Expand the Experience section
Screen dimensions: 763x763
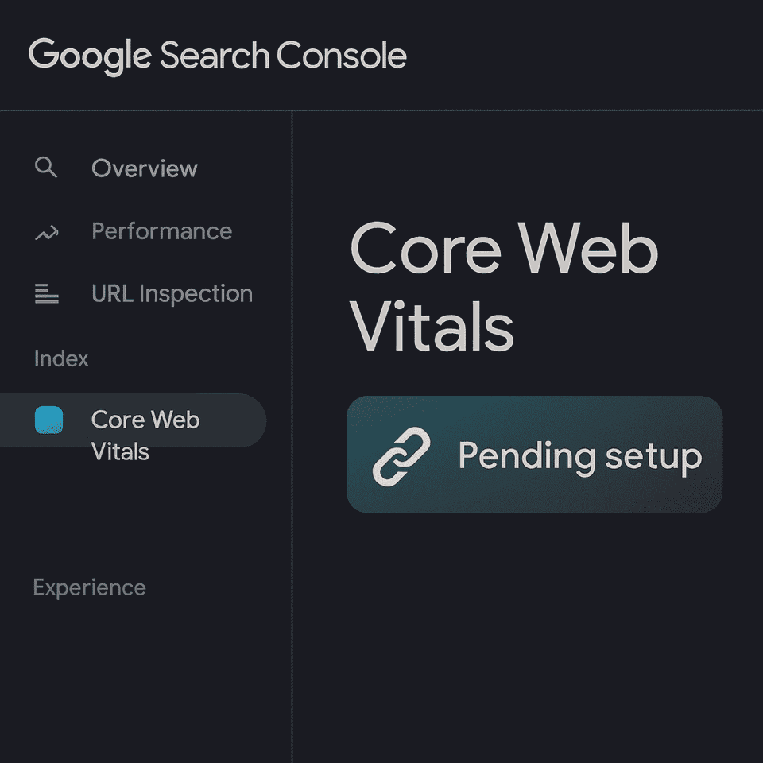tap(89, 587)
